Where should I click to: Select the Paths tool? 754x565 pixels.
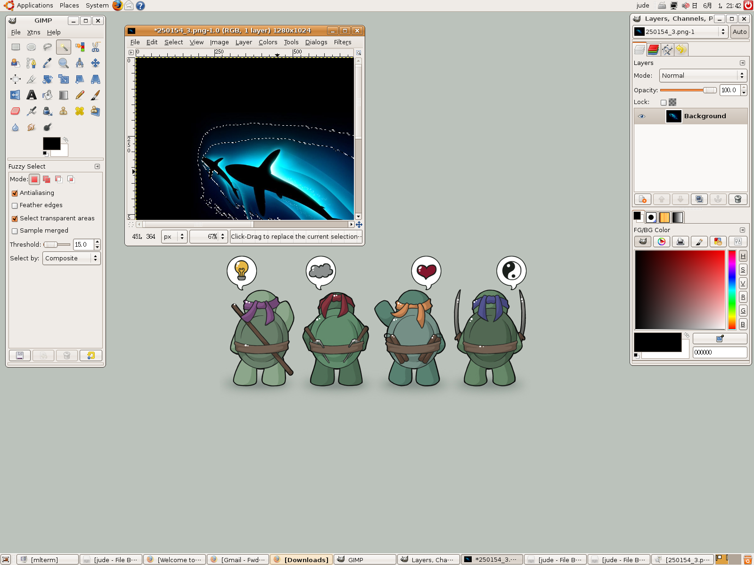pyautogui.click(x=32, y=63)
